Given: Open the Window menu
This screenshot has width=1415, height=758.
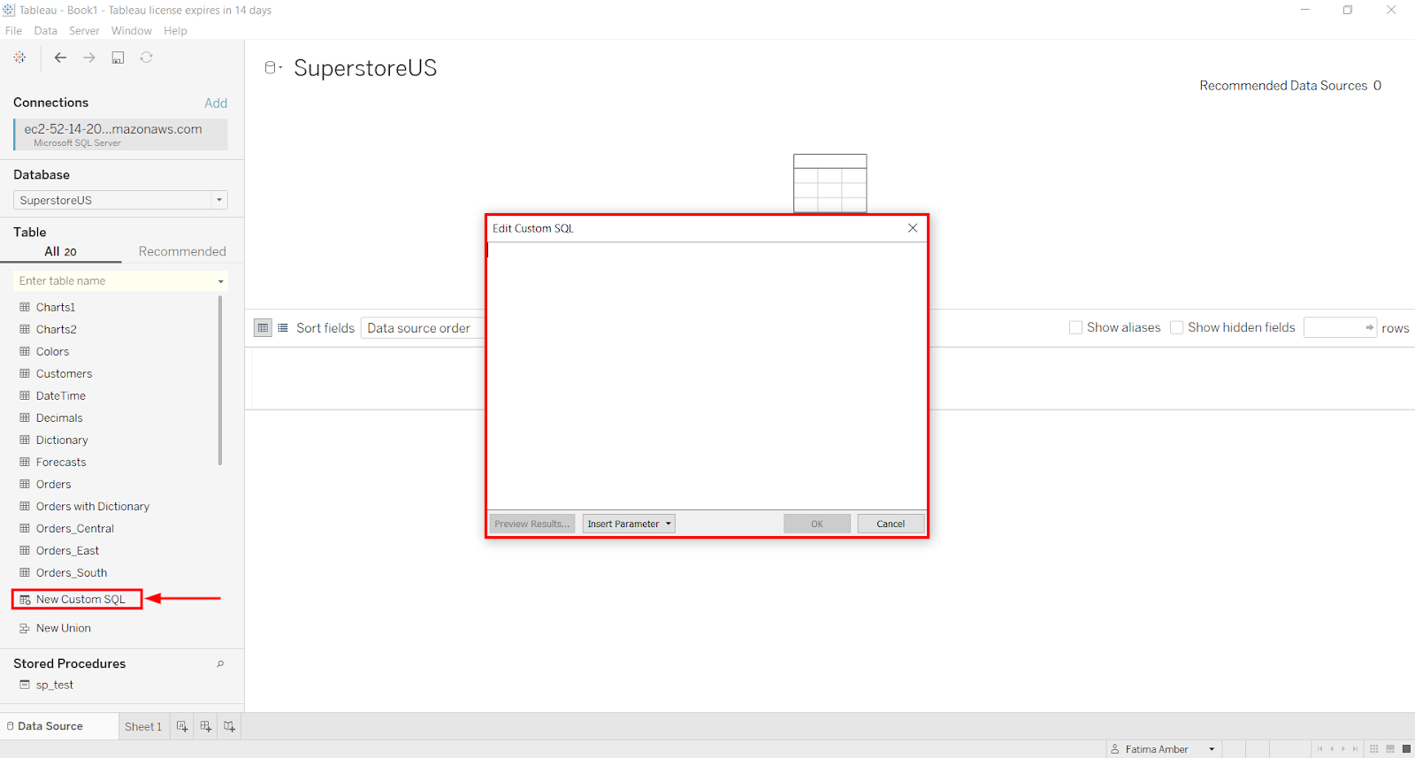Looking at the screenshot, I should click(x=132, y=30).
